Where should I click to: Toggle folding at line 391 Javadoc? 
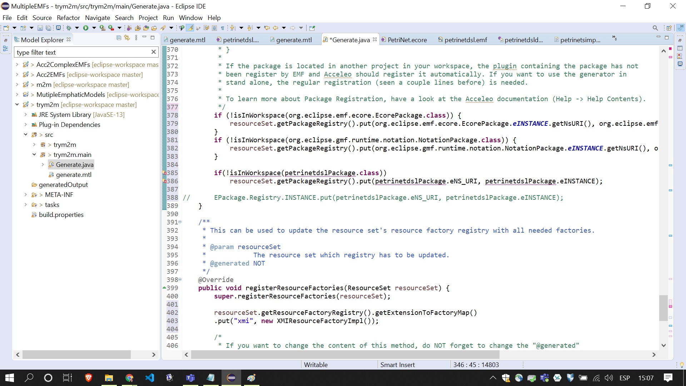pos(180,222)
